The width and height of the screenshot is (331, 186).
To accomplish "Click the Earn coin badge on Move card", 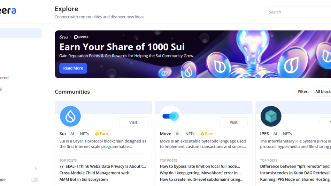I will [207, 134].
